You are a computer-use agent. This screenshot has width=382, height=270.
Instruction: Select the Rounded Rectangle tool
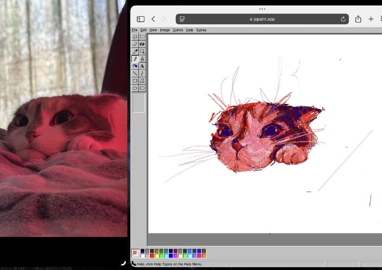pos(142,88)
